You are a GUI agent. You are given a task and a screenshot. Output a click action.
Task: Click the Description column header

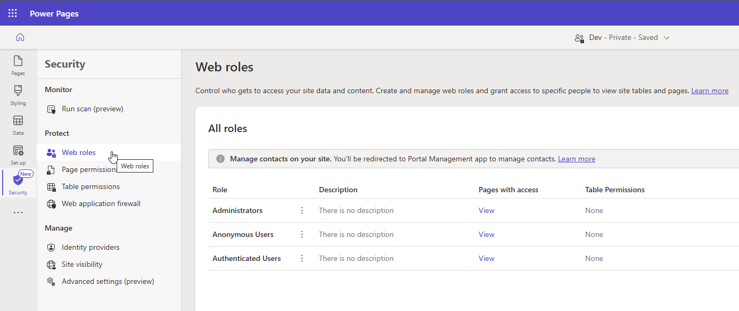coord(338,190)
